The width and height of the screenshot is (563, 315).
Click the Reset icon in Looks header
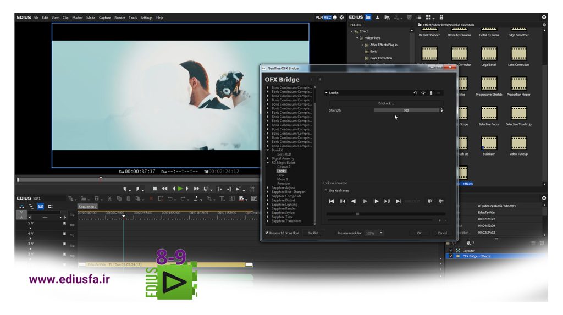click(415, 93)
